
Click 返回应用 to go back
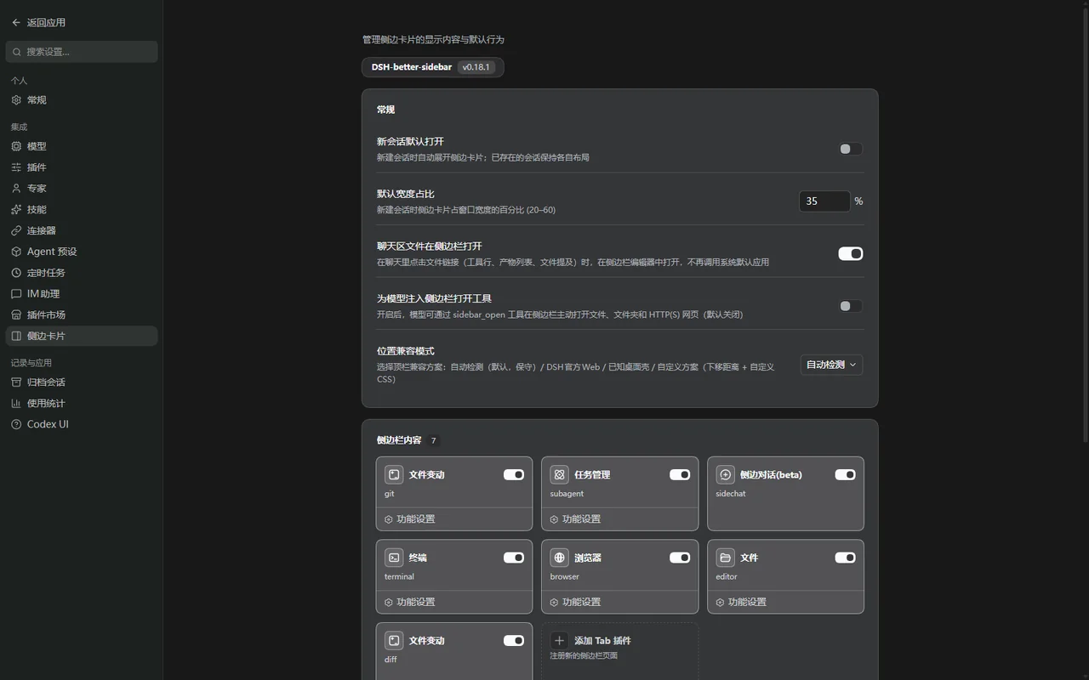coord(46,23)
